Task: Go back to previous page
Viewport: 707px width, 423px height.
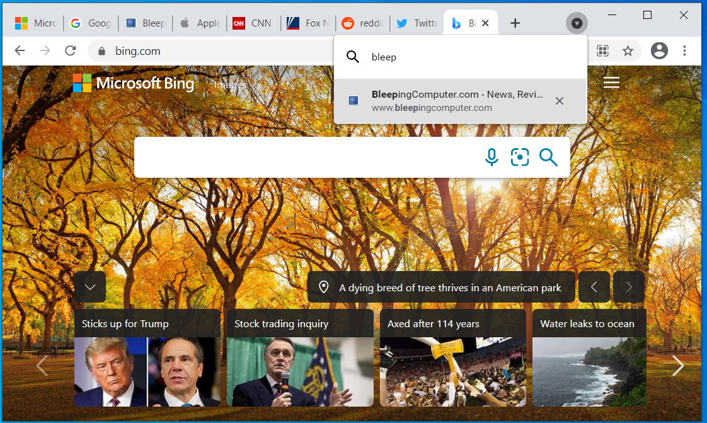Action: (x=20, y=50)
